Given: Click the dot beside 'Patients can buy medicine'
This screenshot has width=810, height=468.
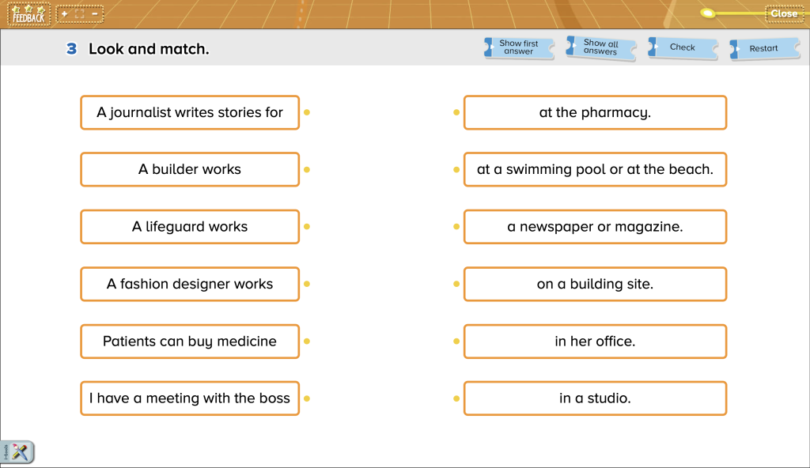Looking at the screenshot, I should point(307,342).
